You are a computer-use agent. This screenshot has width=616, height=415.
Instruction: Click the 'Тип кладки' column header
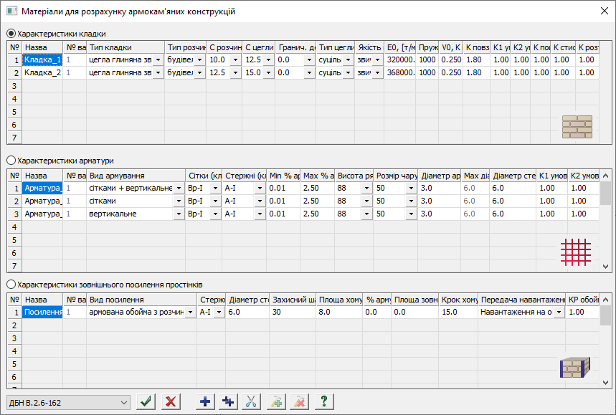(125, 47)
